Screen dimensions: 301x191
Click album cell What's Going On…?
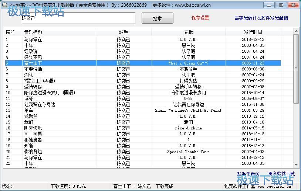188,63
